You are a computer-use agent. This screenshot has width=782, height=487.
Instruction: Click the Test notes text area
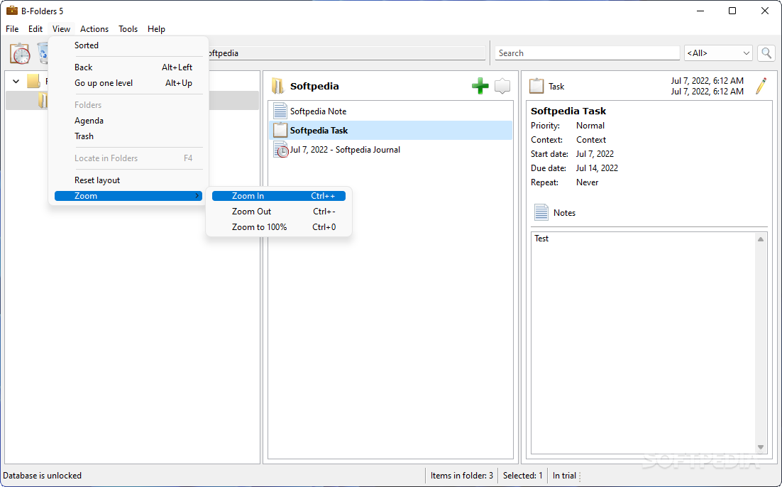tap(644, 342)
